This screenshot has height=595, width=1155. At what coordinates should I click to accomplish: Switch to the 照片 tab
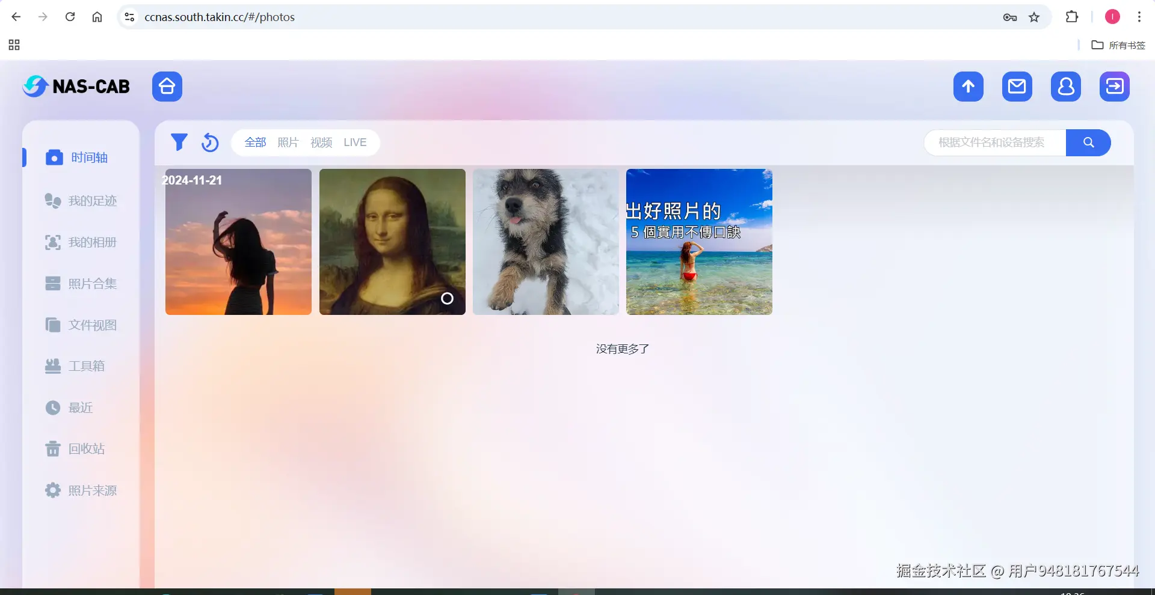(288, 142)
